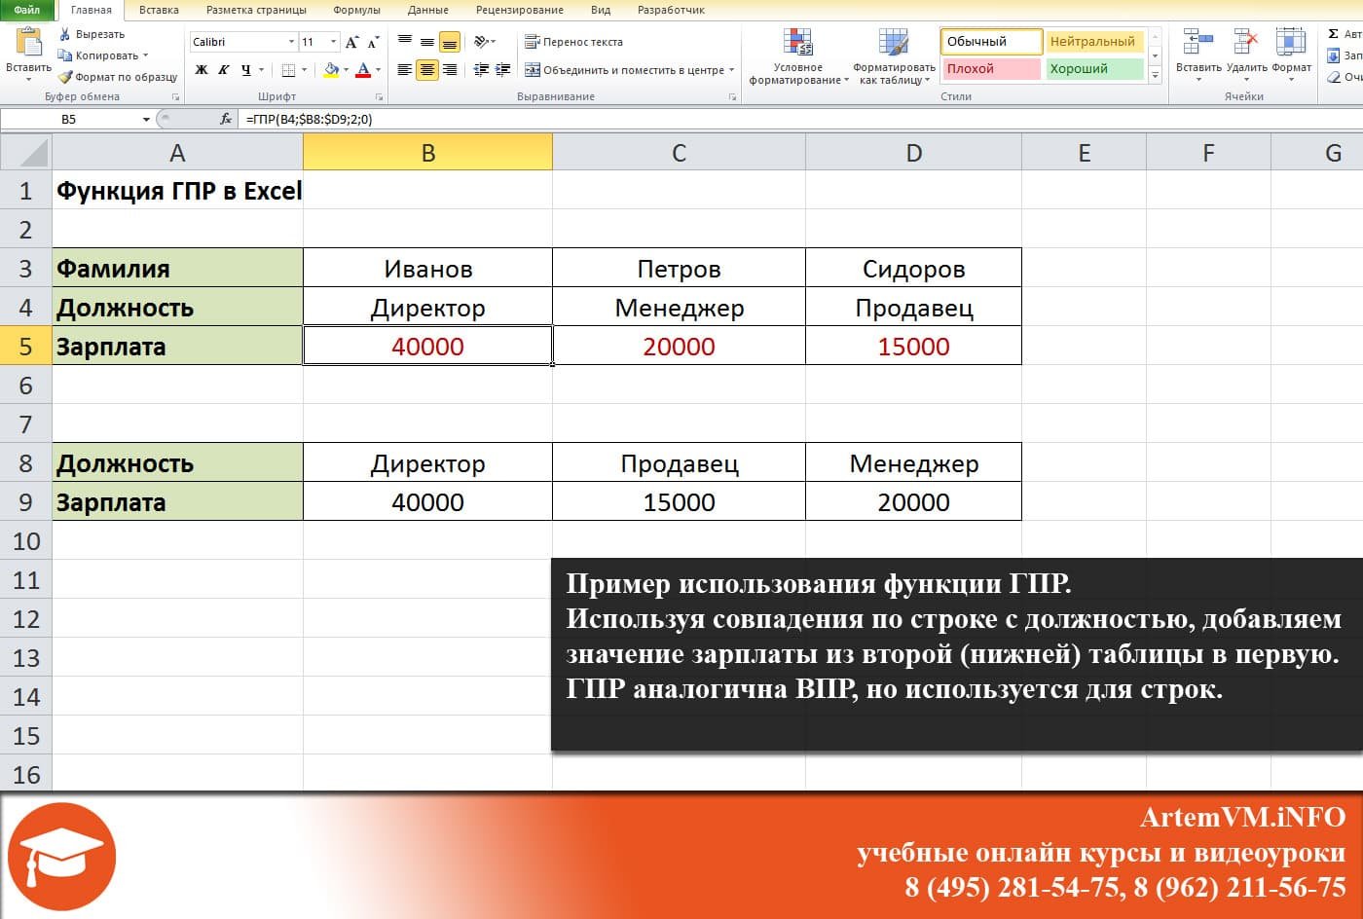1363x919 pixels.
Task: Apply cell borders with the borders icon
Action: pos(288,70)
